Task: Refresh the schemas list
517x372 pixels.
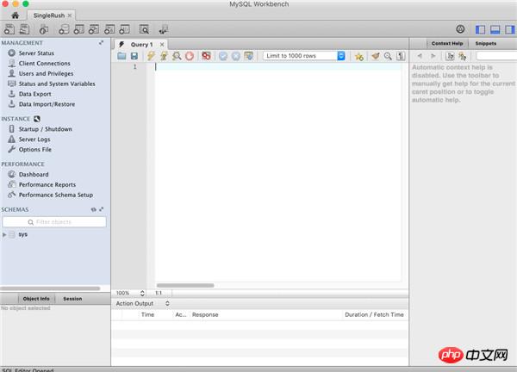Action: click(94, 209)
